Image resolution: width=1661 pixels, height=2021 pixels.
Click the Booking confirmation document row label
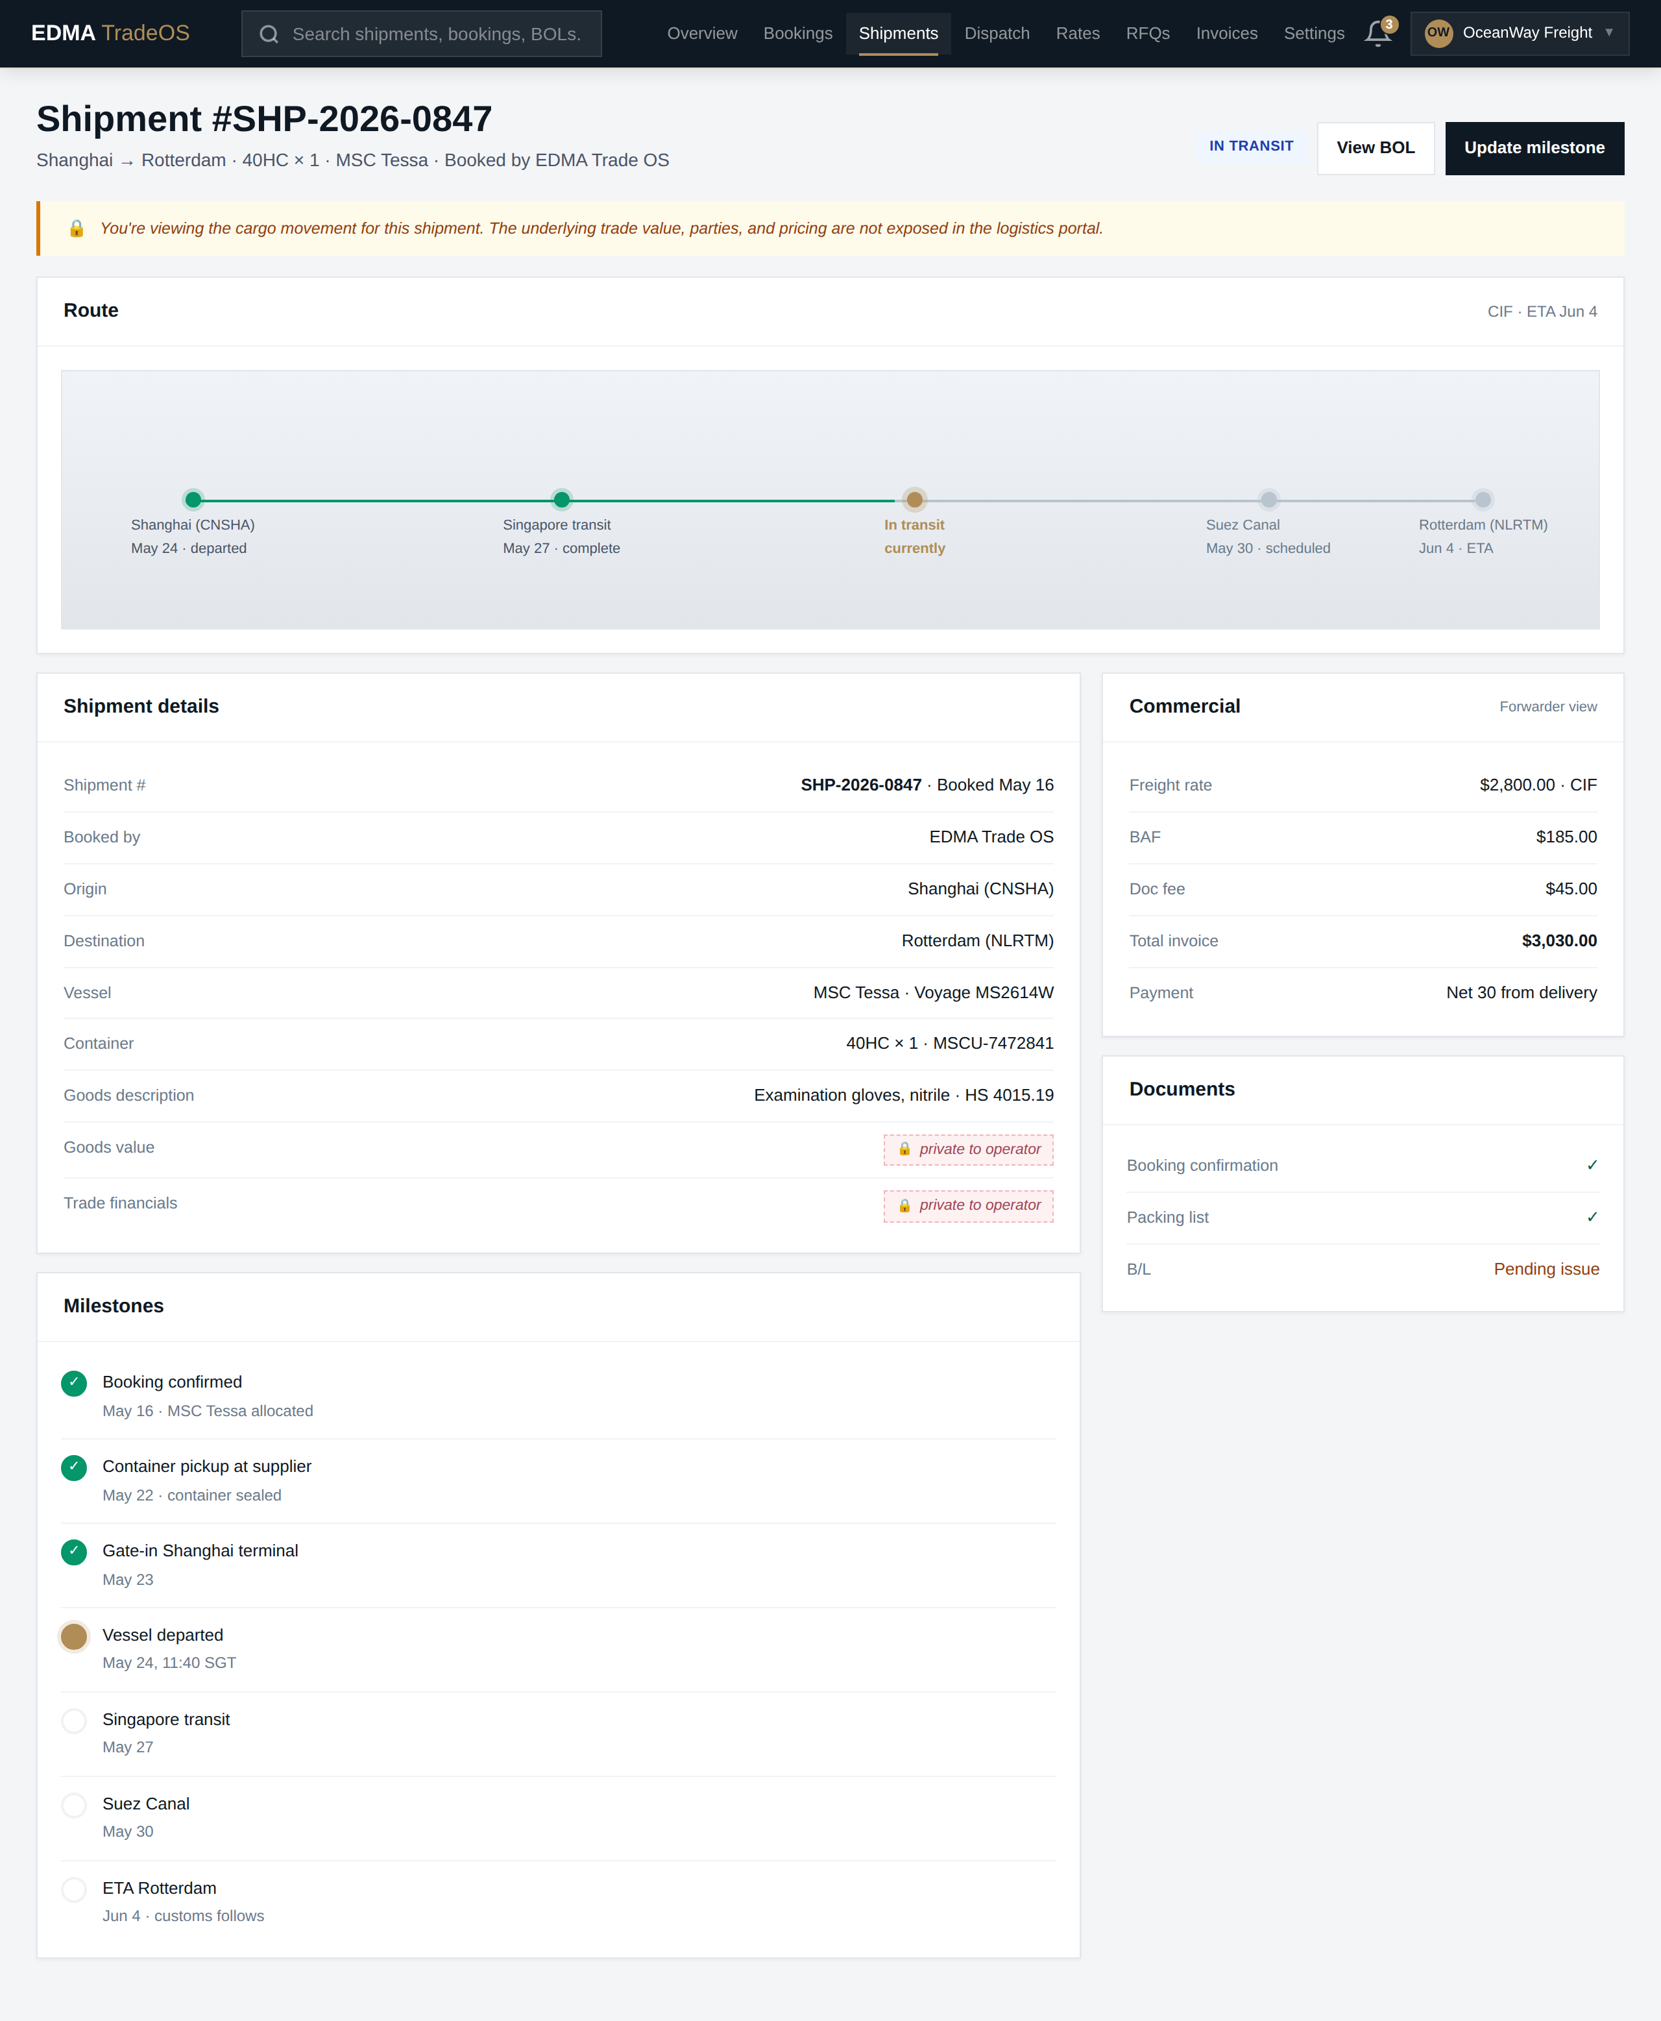click(x=1202, y=1166)
